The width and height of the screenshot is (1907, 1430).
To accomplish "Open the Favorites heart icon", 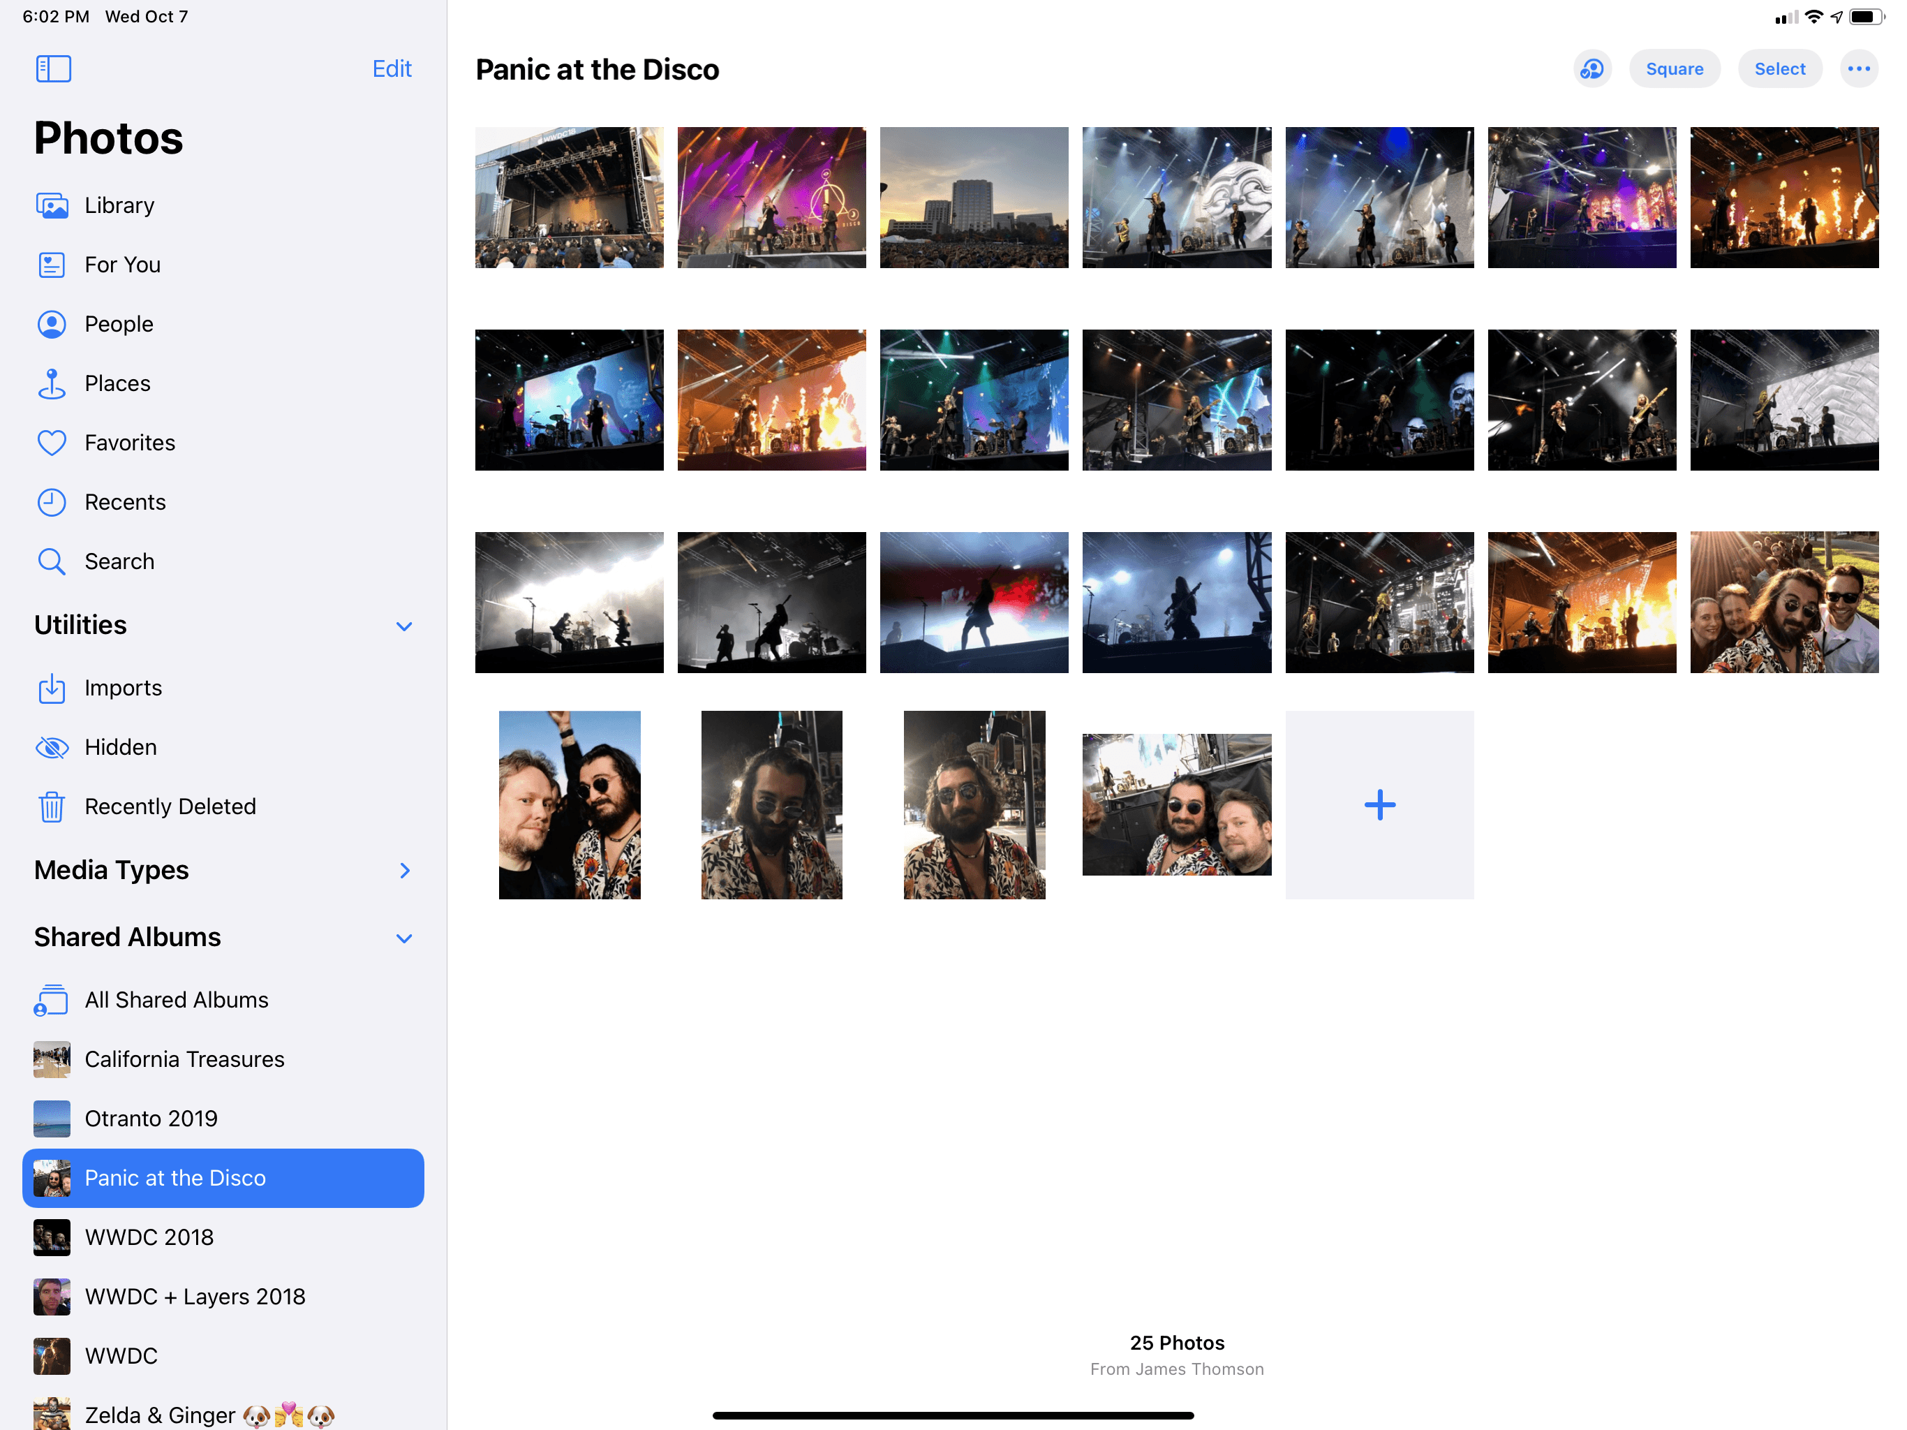I will click(52, 443).
